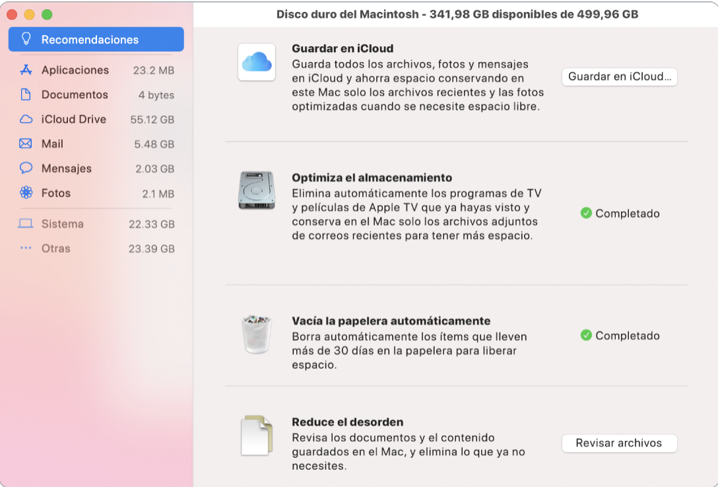Select the Sistema row showing 22.33 GB
718x487 pixels.
click(96, 224)
